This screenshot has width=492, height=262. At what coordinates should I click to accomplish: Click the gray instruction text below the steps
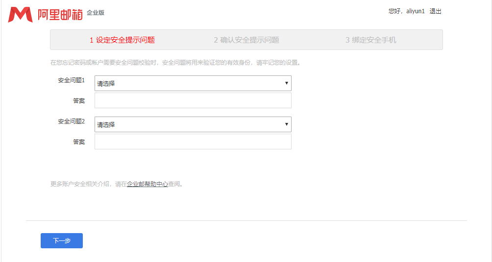pos(175,63)
